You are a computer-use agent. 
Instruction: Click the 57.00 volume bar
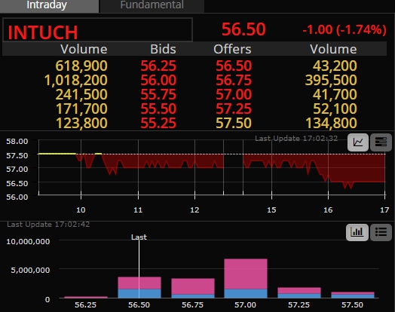pyautogui.click(x=246, y=278)
